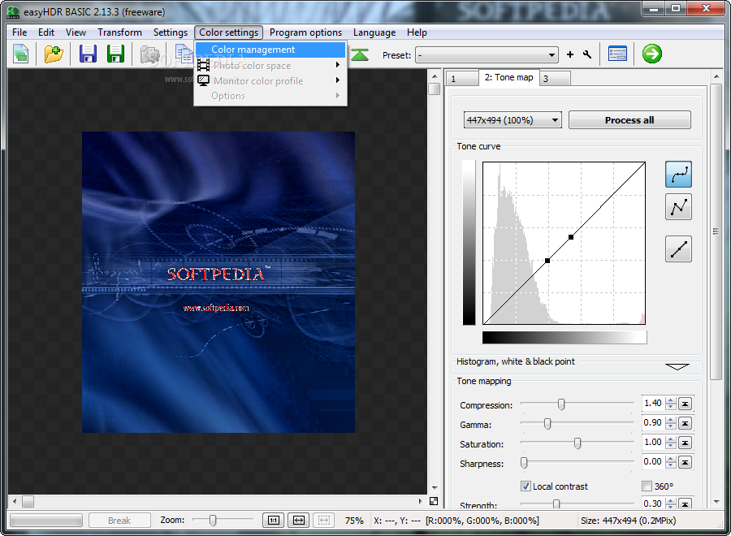Open the File menu

click(x=19, y=32)
